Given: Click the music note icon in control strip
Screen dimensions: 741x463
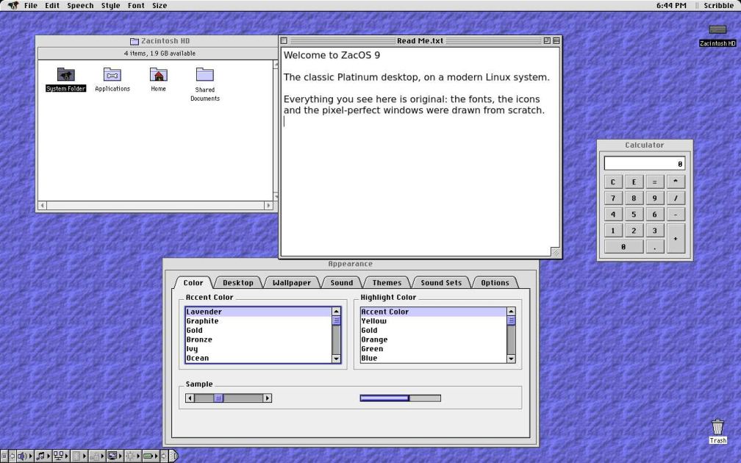Looking at the screenshot, I should pos(40,456).
